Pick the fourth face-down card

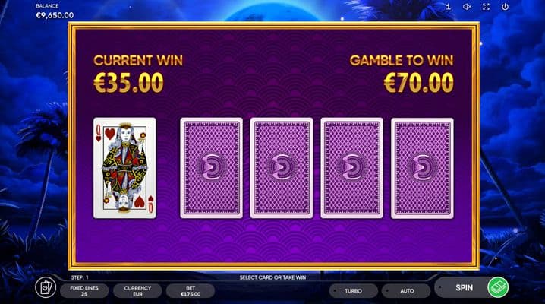[422, 168]
